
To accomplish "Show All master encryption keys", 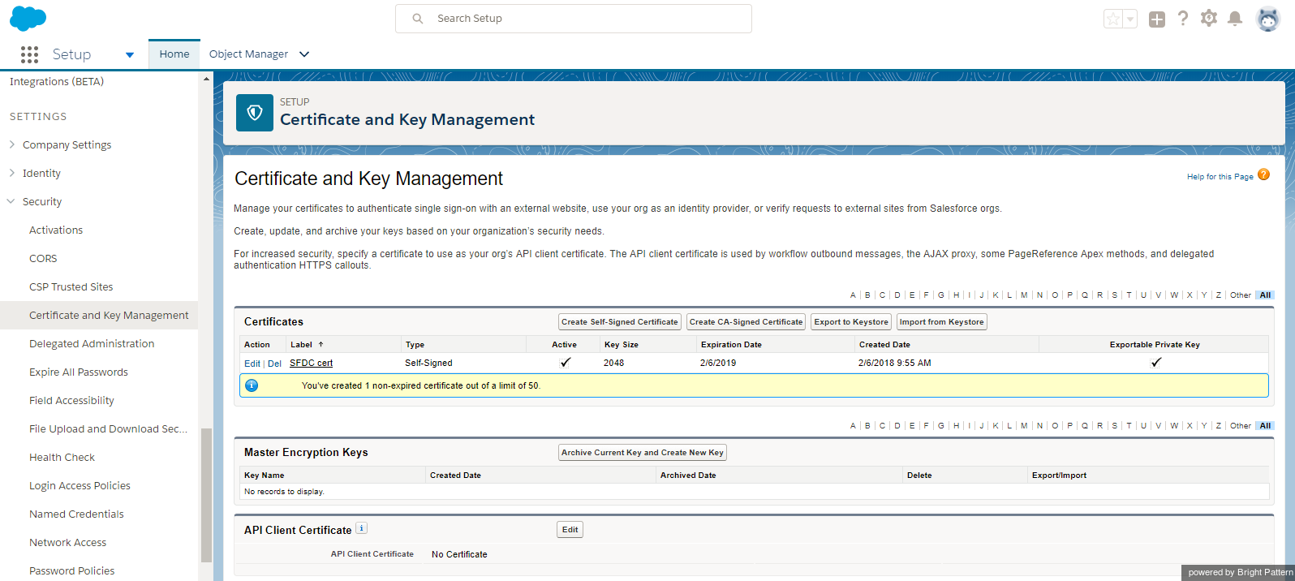I will tap(1265, 426).
